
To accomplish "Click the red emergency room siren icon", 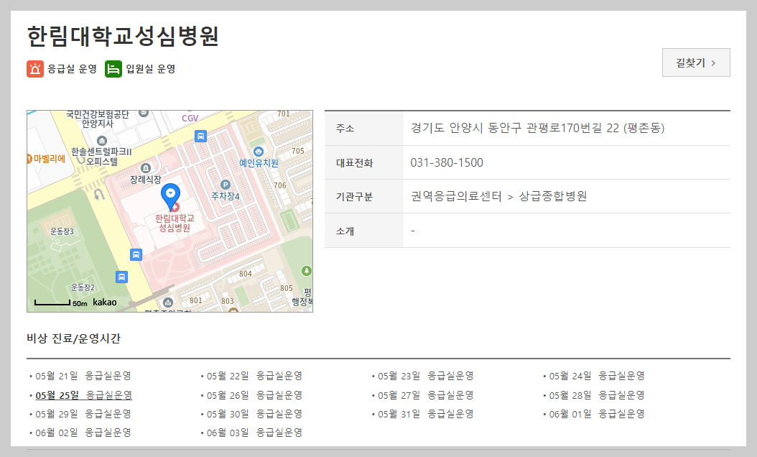I will tap(34, 69).
